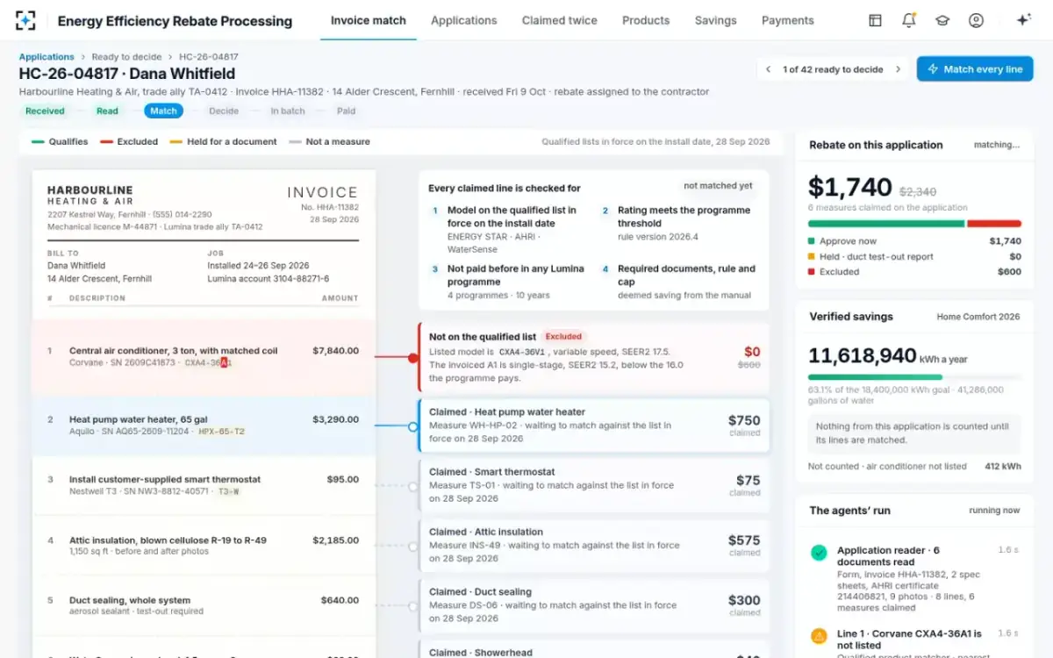The width and height of the screenshot is (1053, 658).
Task: Open the Applications tab
Action: pos(463,20)
